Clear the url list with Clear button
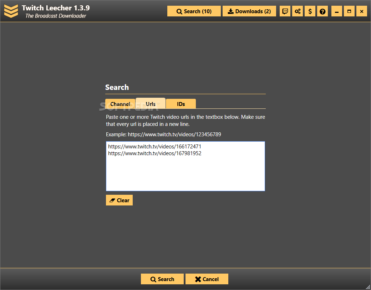The image size is (371, 290). [119, 200]
